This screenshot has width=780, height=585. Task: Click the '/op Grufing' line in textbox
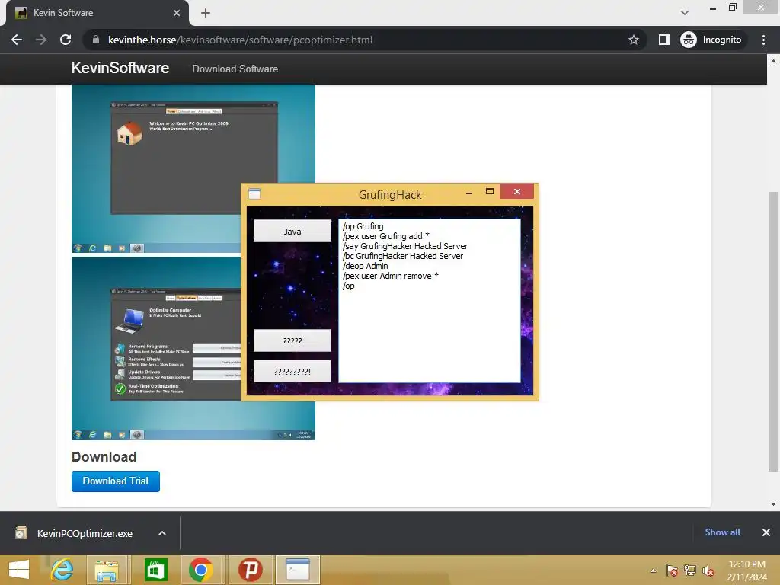point(363,226)
